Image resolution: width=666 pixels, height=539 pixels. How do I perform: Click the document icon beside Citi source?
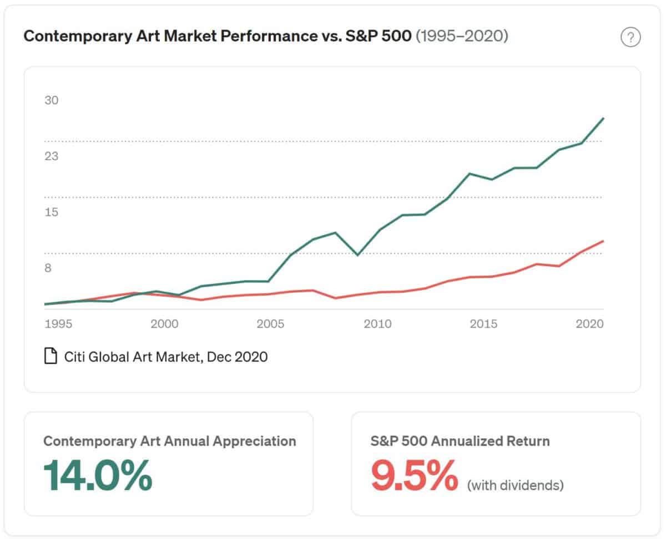51,357
